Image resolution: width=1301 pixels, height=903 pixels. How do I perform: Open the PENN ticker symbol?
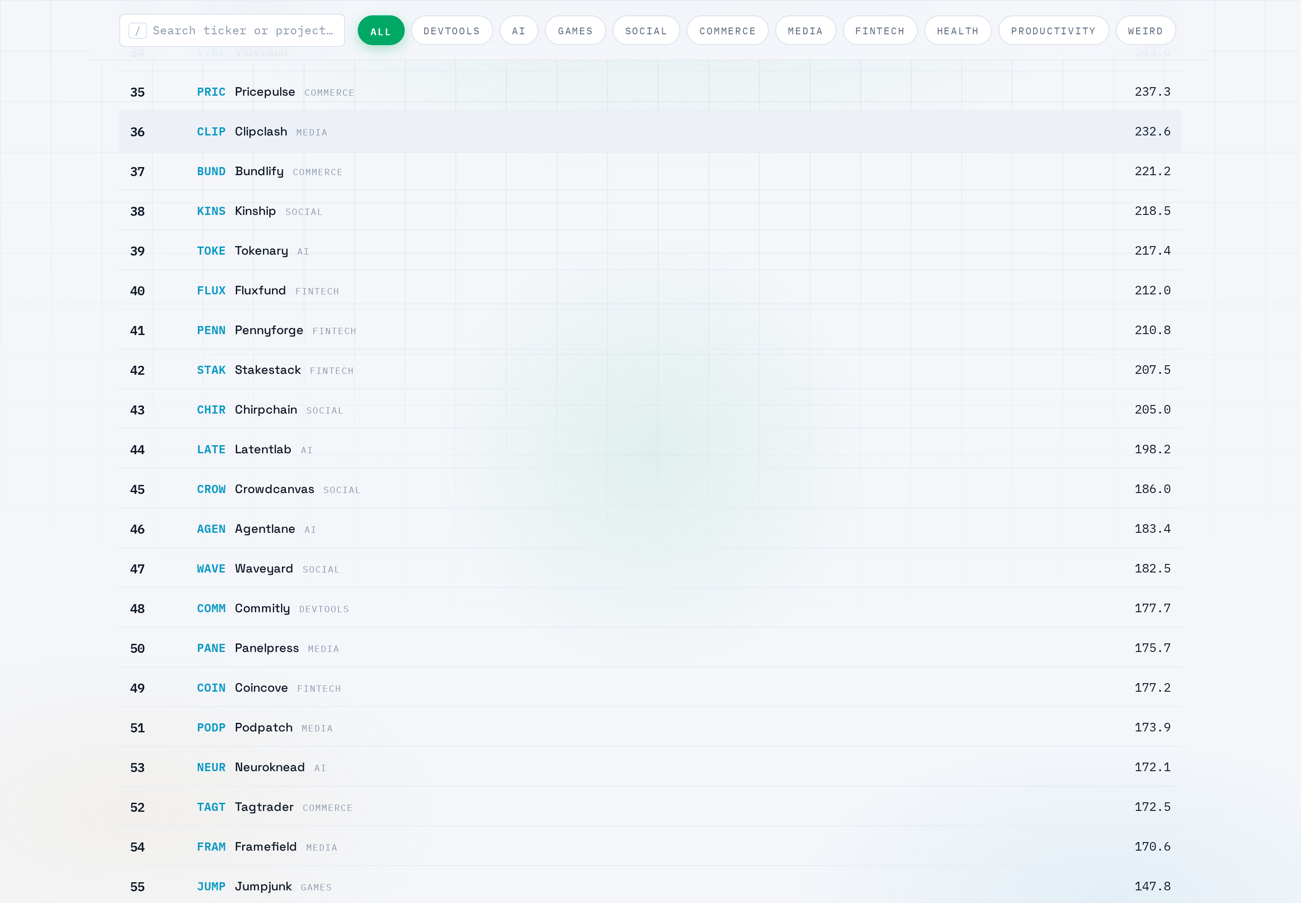[x=211, y=330]
